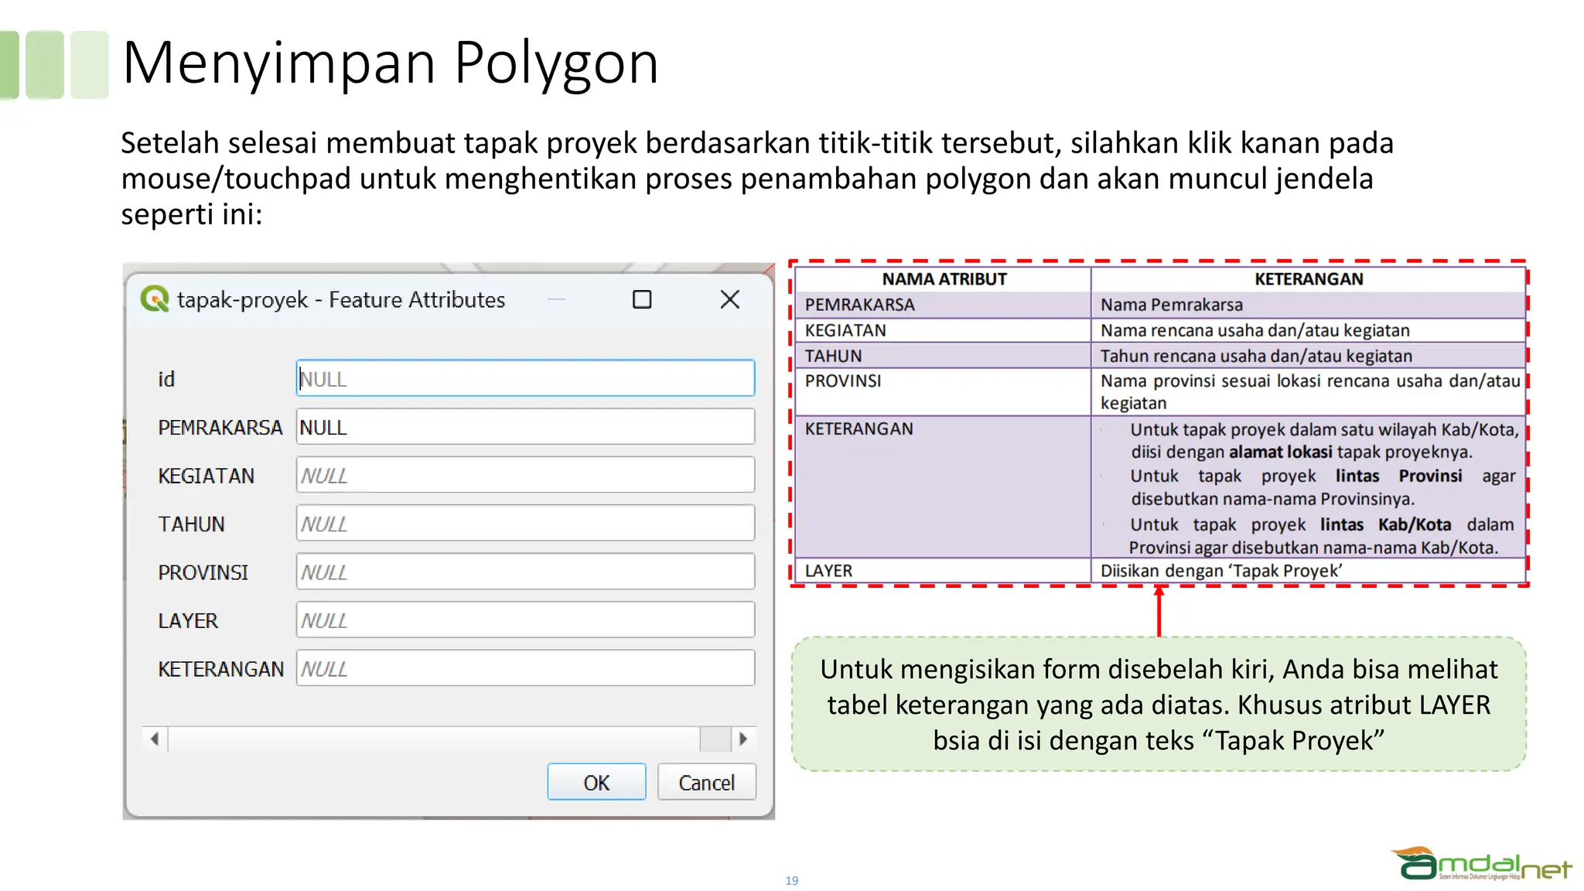The width and height of the screenshot is (1584, 891).
Task: Focus the id input field
Action: point(524,378)
